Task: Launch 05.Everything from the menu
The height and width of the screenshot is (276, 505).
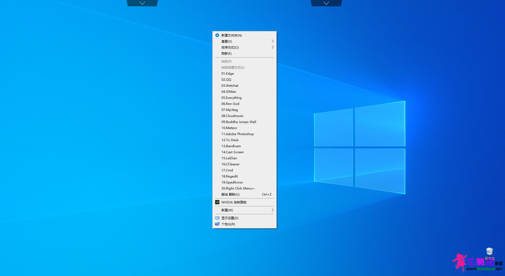Action: click(x=244, y=98)
